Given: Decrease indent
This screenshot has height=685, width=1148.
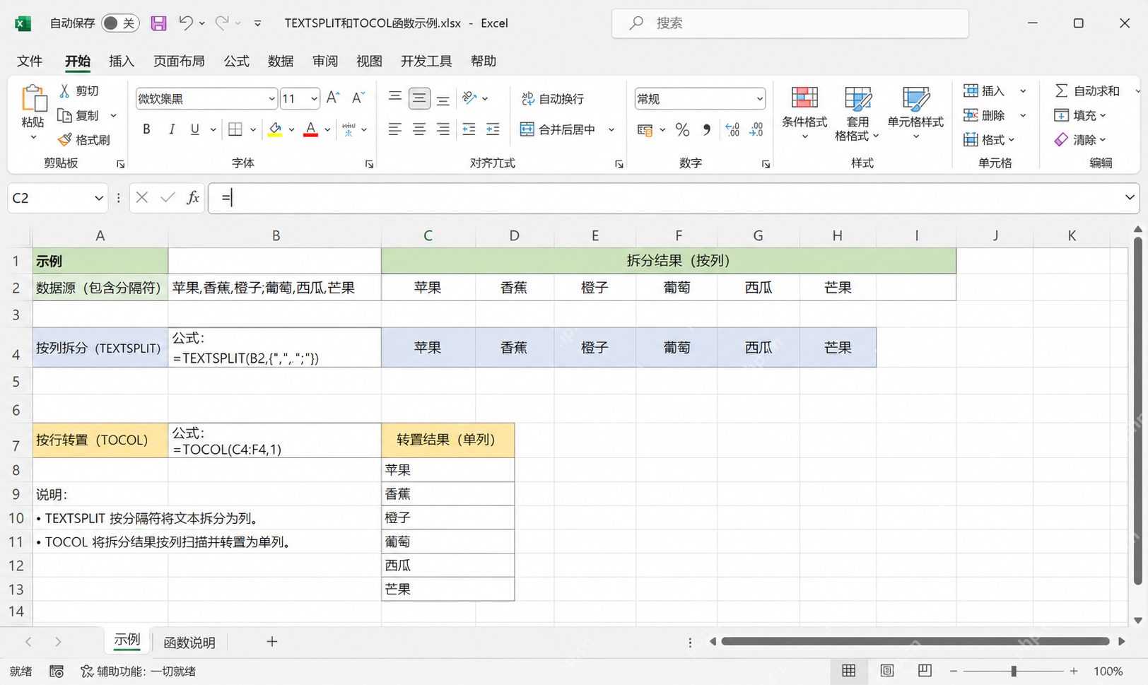Looking at the screenshot, I should coord(469,129).
